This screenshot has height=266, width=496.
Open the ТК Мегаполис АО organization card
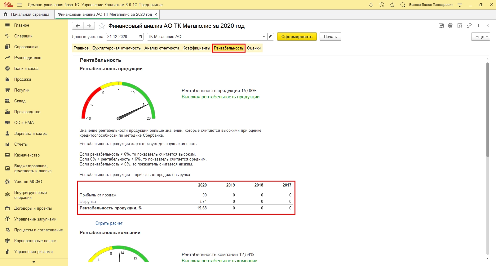click(271, 36)
